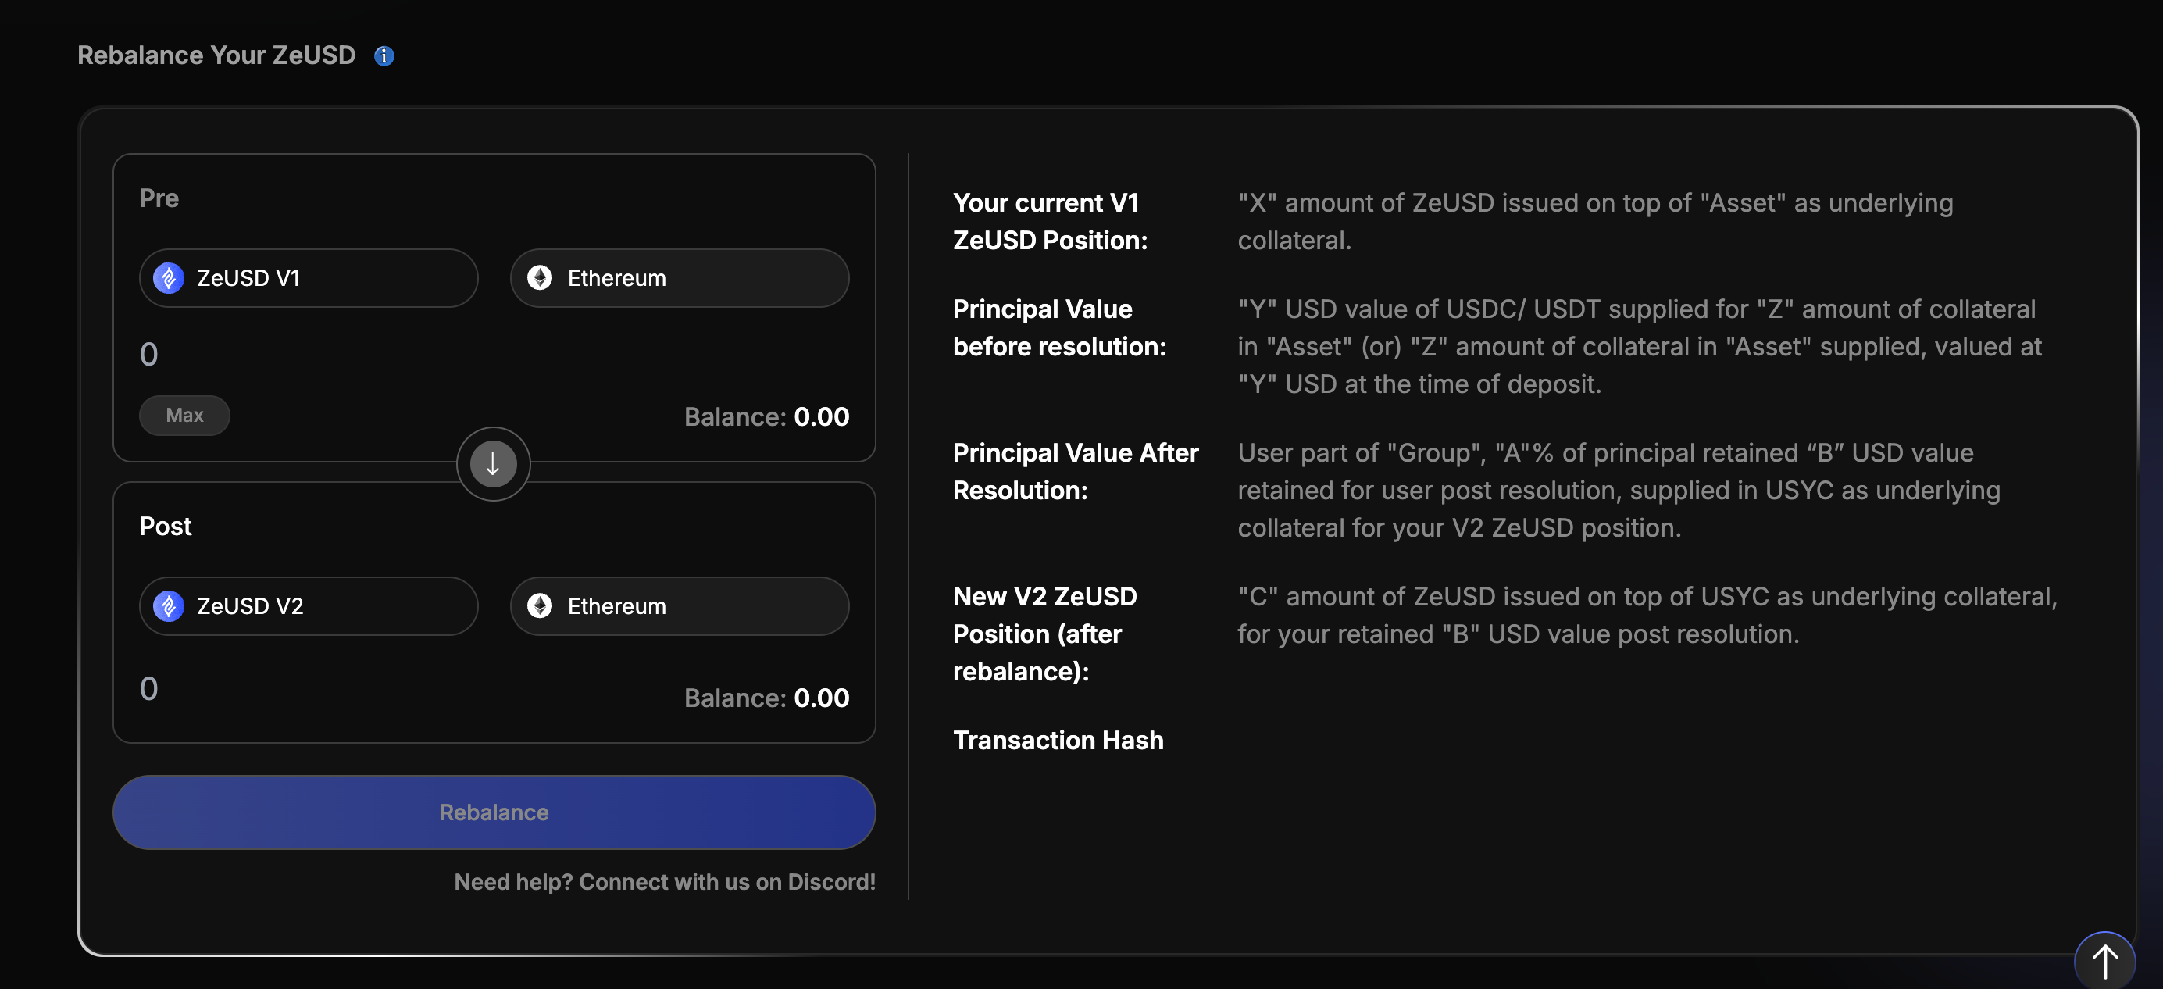Open the Discord help link
The image size is (2163, 989).
coord(664,883)
